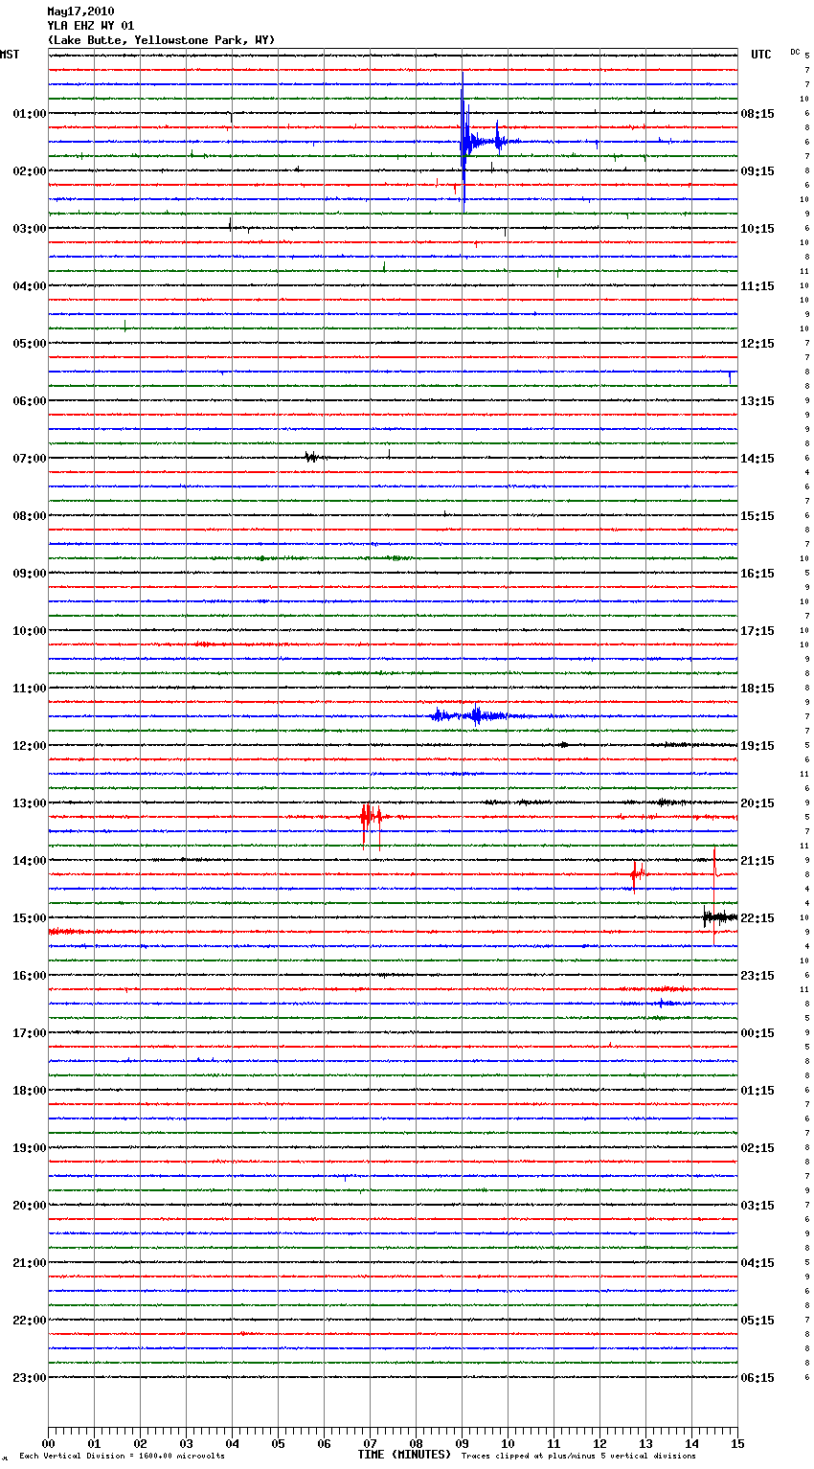Click the 09:00 MST time label
Screen dimensions: 814x1469
click(29, 573)
